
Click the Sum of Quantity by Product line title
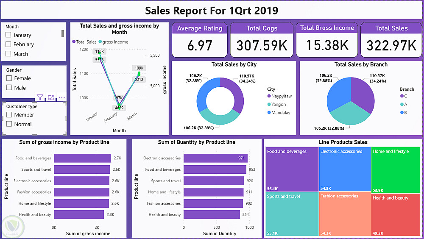(x=197, y=142)
